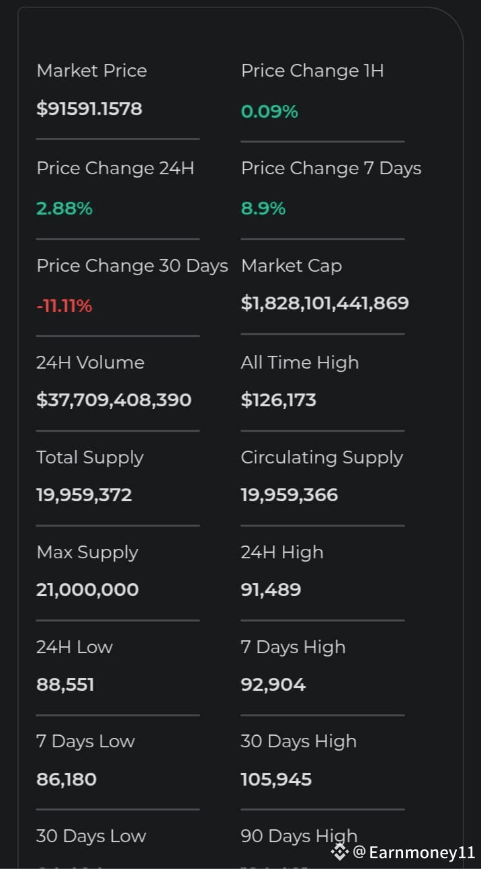Viewport: 481px width, 869px height.
Task: Click the Total Supply number 19,959,372
Action: click(x=84, y=495)
